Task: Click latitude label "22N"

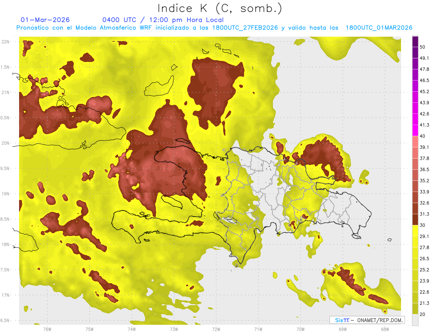Action: pyautogui.click(x=5, y=42)
